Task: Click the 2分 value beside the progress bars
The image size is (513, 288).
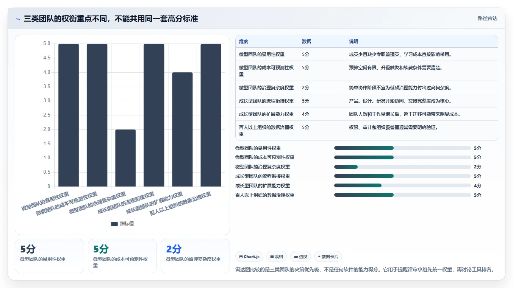Action: [x=477, y=167]
